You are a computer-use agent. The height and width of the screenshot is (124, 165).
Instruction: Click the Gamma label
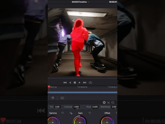coord(53,113)
